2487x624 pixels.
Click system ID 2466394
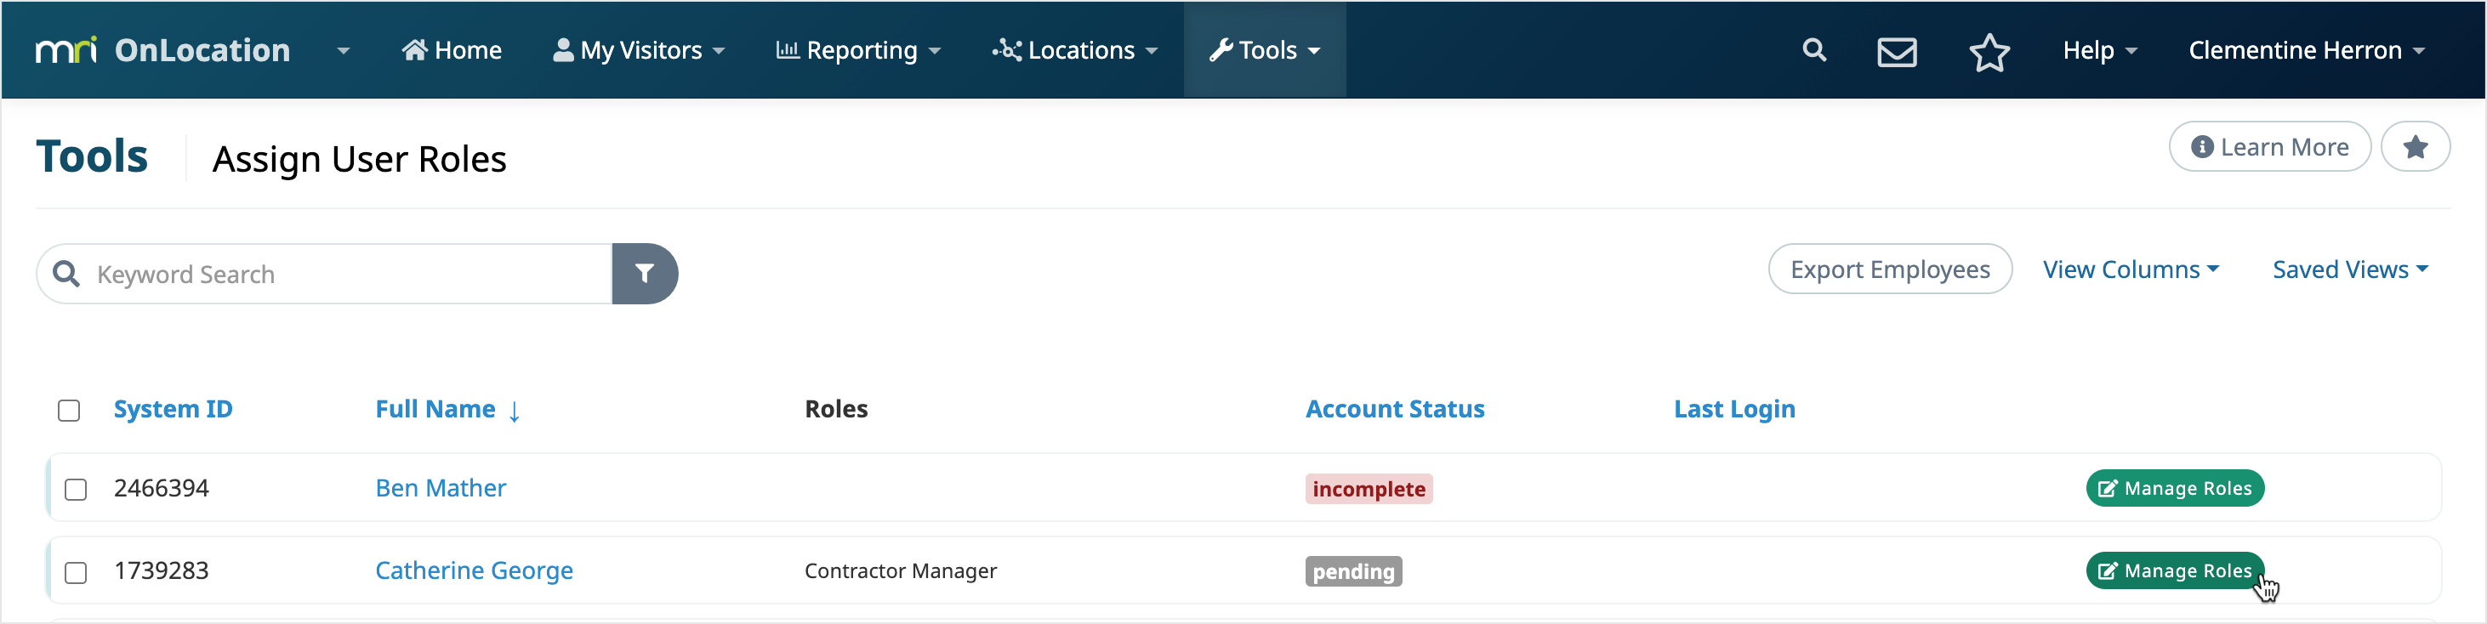[x=162, y=488]
